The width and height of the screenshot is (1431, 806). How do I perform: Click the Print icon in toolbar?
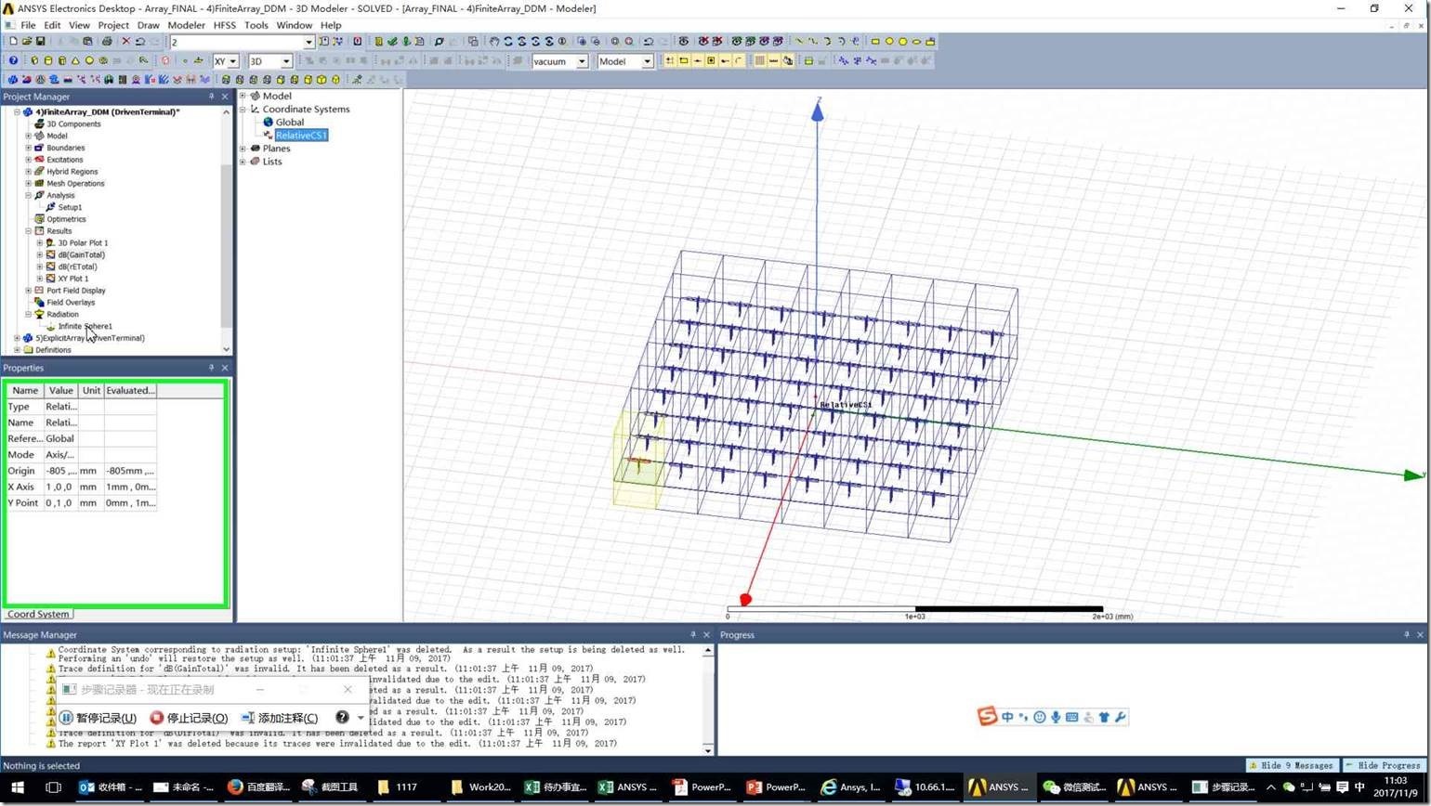point(107,42)
